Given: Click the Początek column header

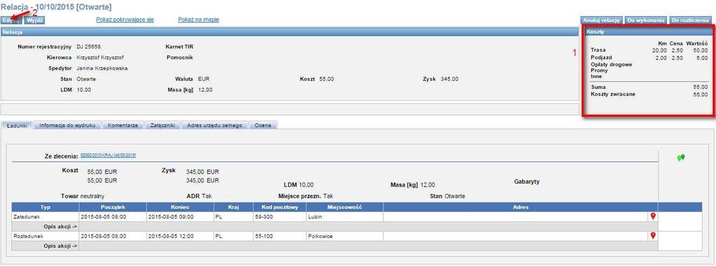Looking at the screenshot, I should pyautogui.click(x=112, y=207).
